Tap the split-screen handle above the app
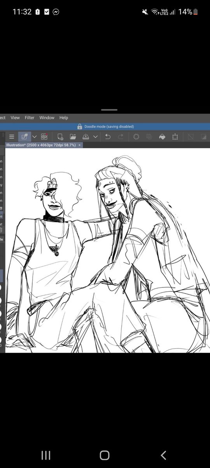Screen dimensions: 210x468 109,110
